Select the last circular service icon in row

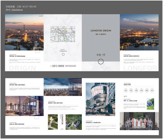pos(152,90)
